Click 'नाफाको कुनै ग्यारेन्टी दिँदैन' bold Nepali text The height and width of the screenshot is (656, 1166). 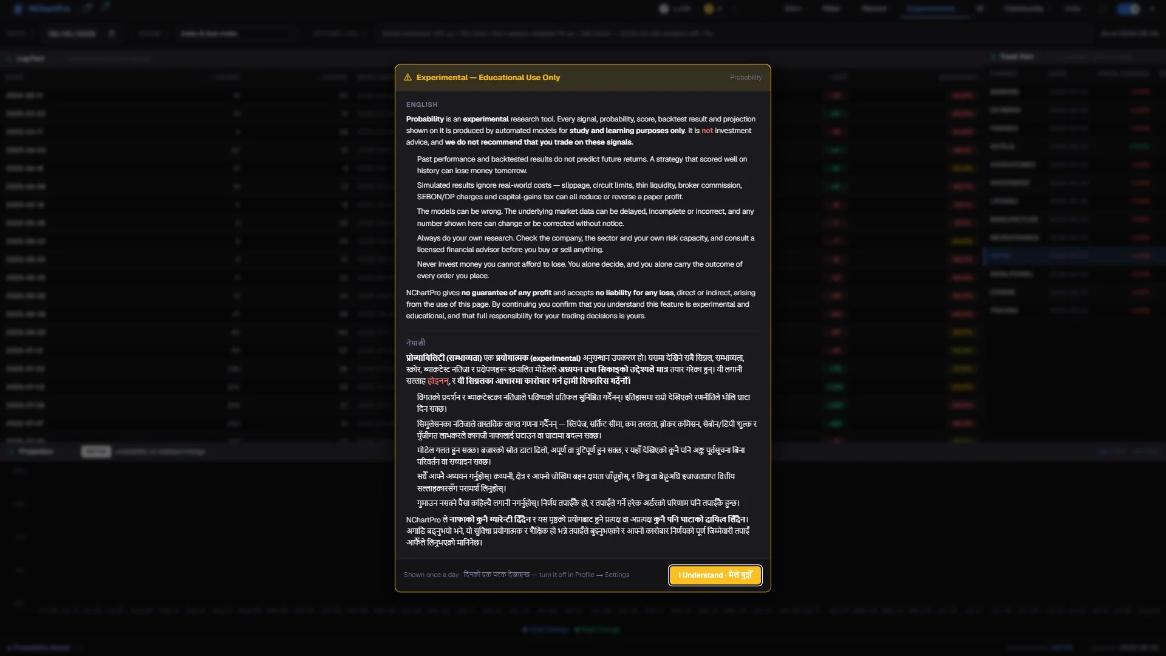(x=489, y=519)
